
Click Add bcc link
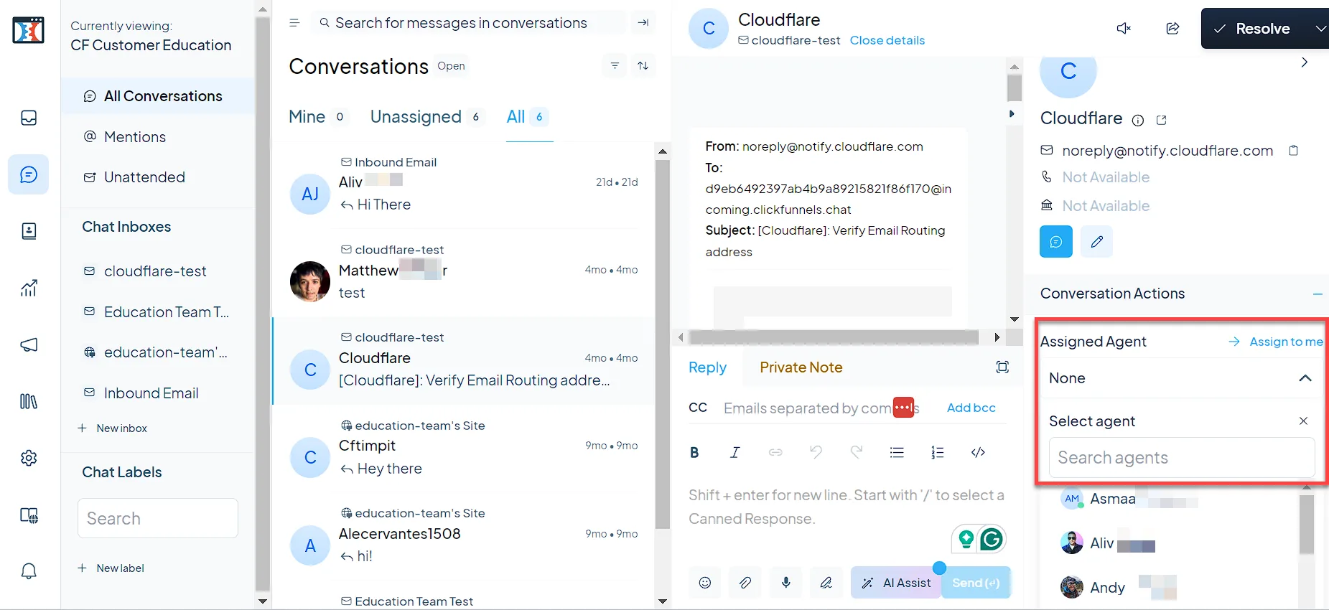pyautogui.click(x=971, y=408)
